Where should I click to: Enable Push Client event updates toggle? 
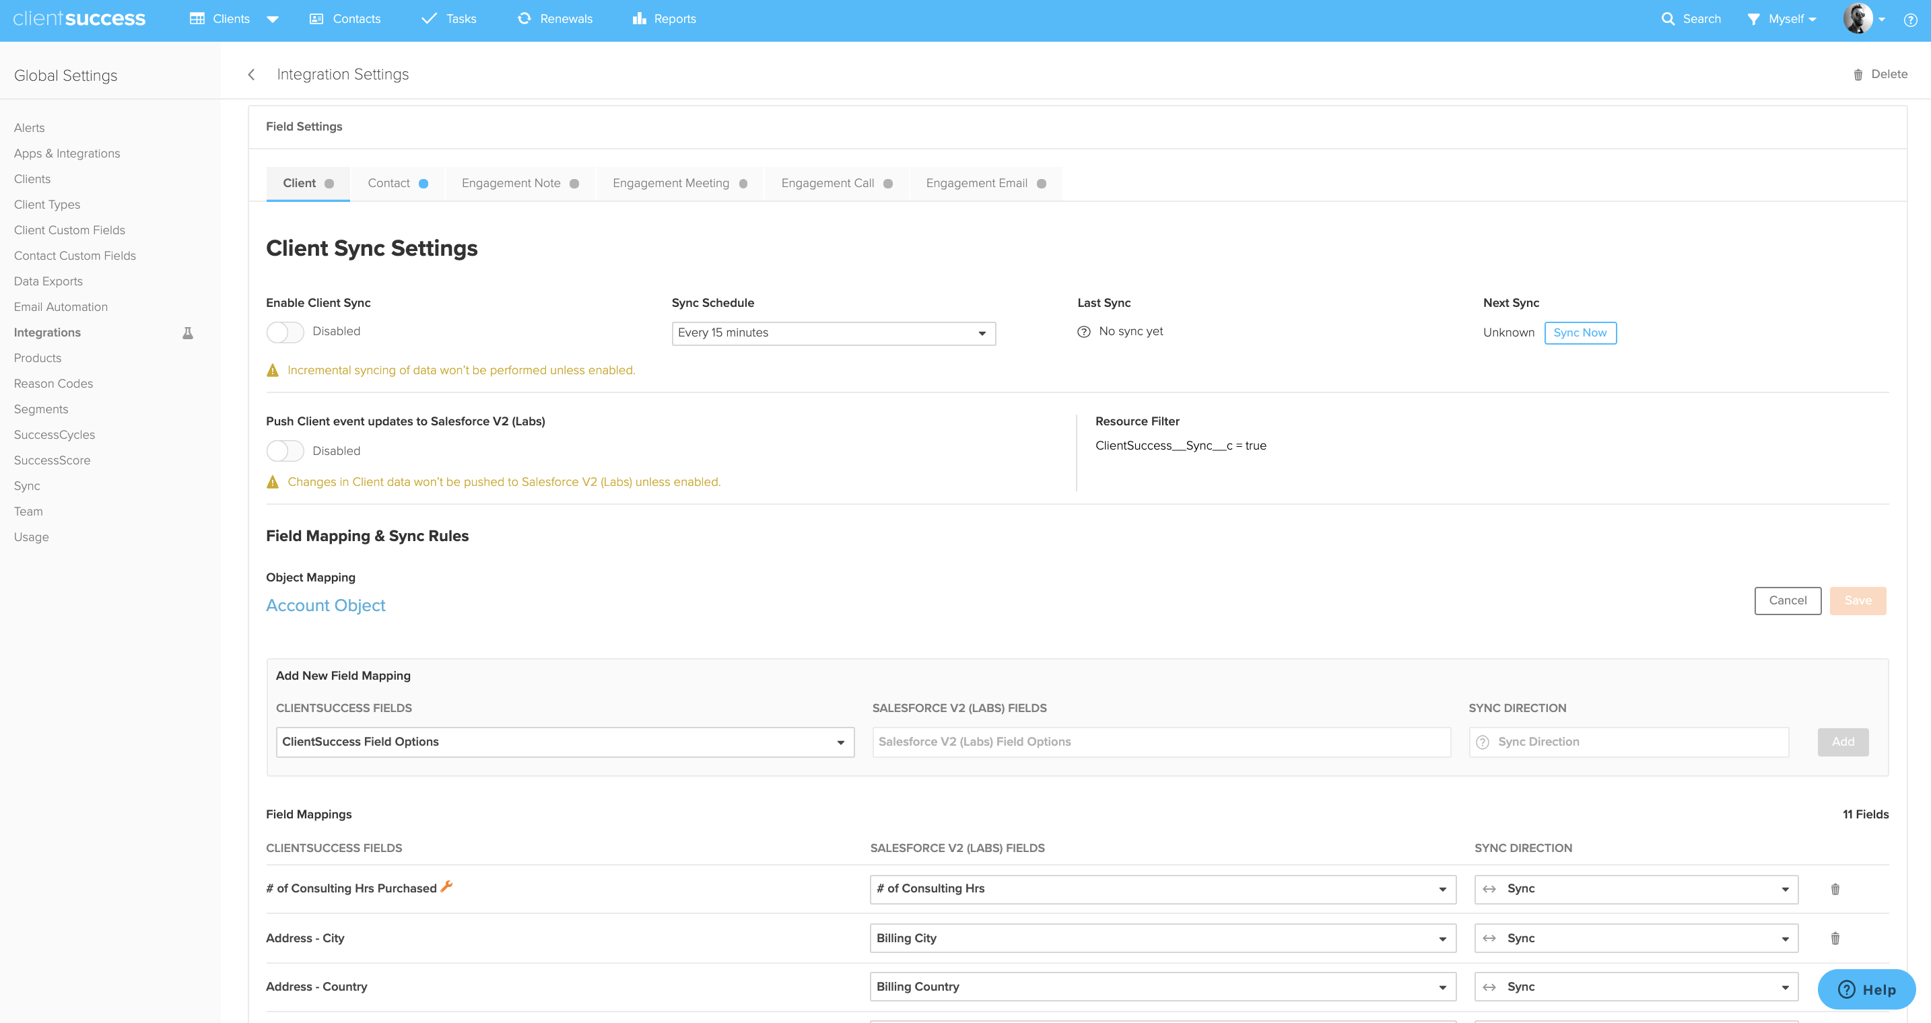[285, 450]
